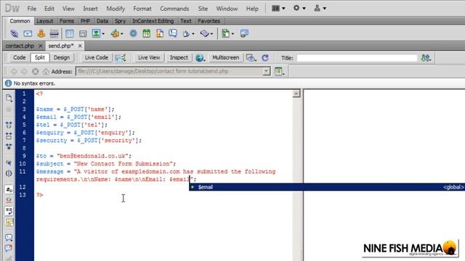
Task: Preview in browser globe icon
Action: (200, 58)
